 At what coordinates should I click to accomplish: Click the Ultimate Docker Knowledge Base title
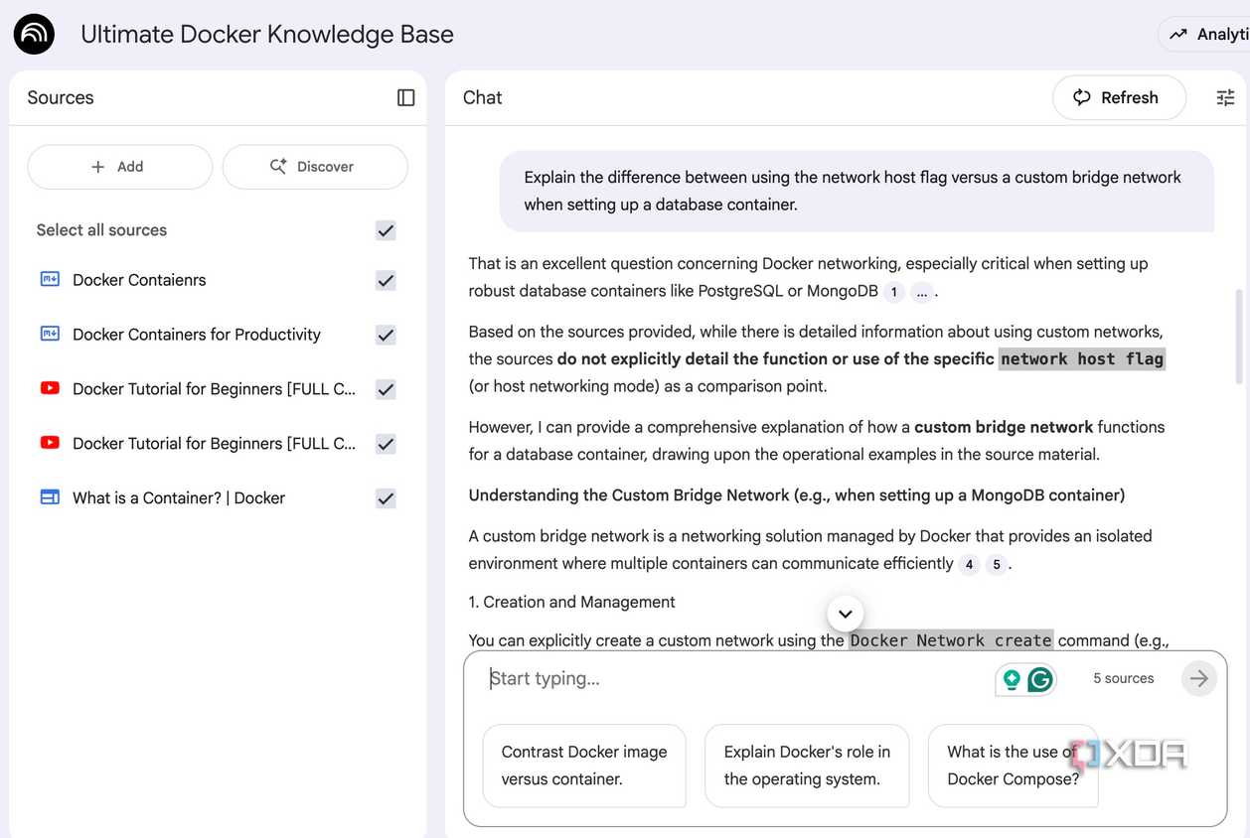pos(267,35)
